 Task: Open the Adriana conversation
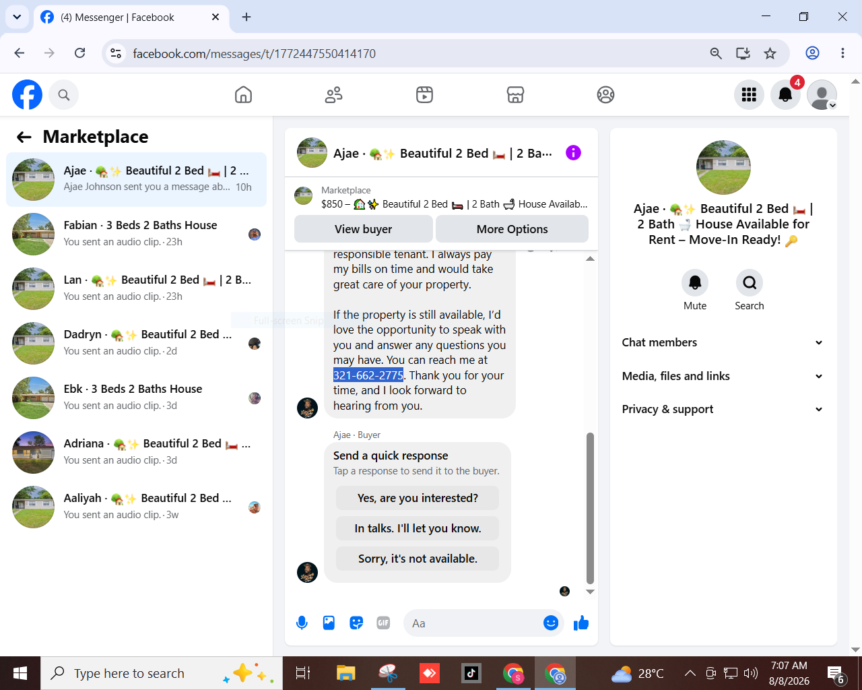[137, 452]
